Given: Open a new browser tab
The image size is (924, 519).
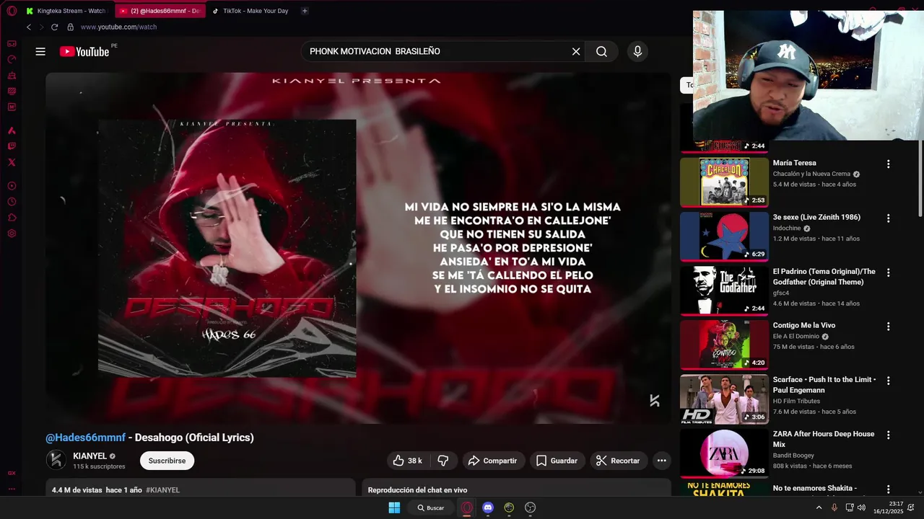Looking at the screenshot, I should point(305,11).
